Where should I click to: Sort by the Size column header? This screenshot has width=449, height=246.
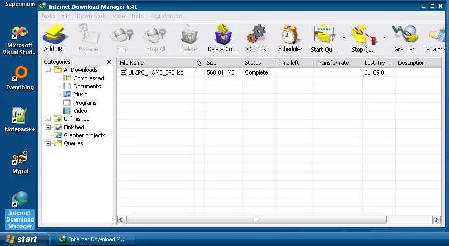(x=223, y=63)
